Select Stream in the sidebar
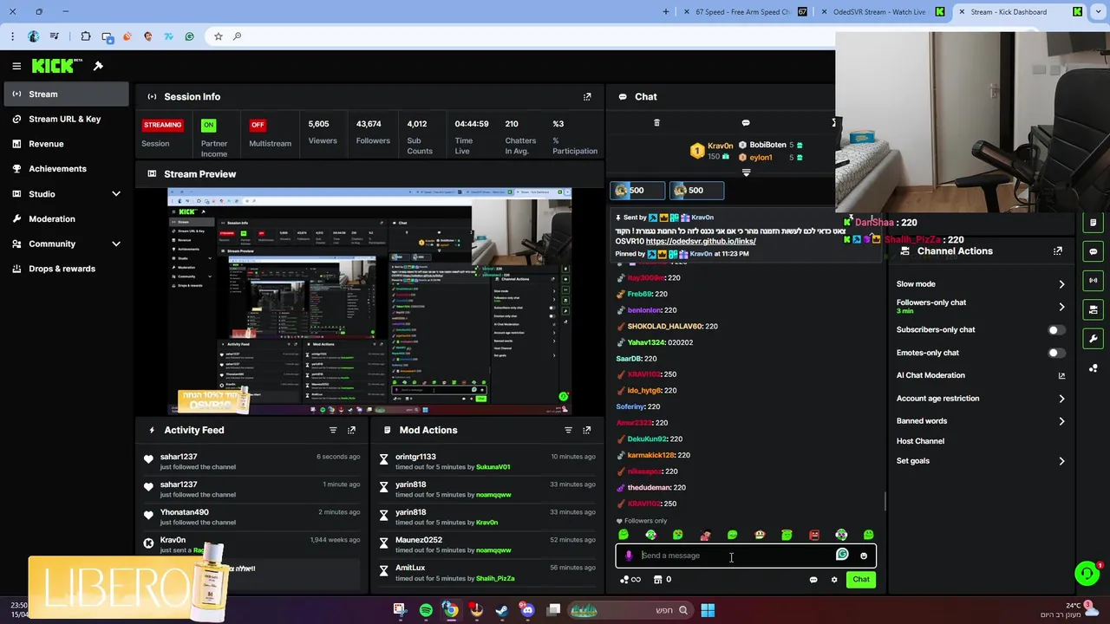The height and width of the screenshot is (624, 1110). pos(65,94)
